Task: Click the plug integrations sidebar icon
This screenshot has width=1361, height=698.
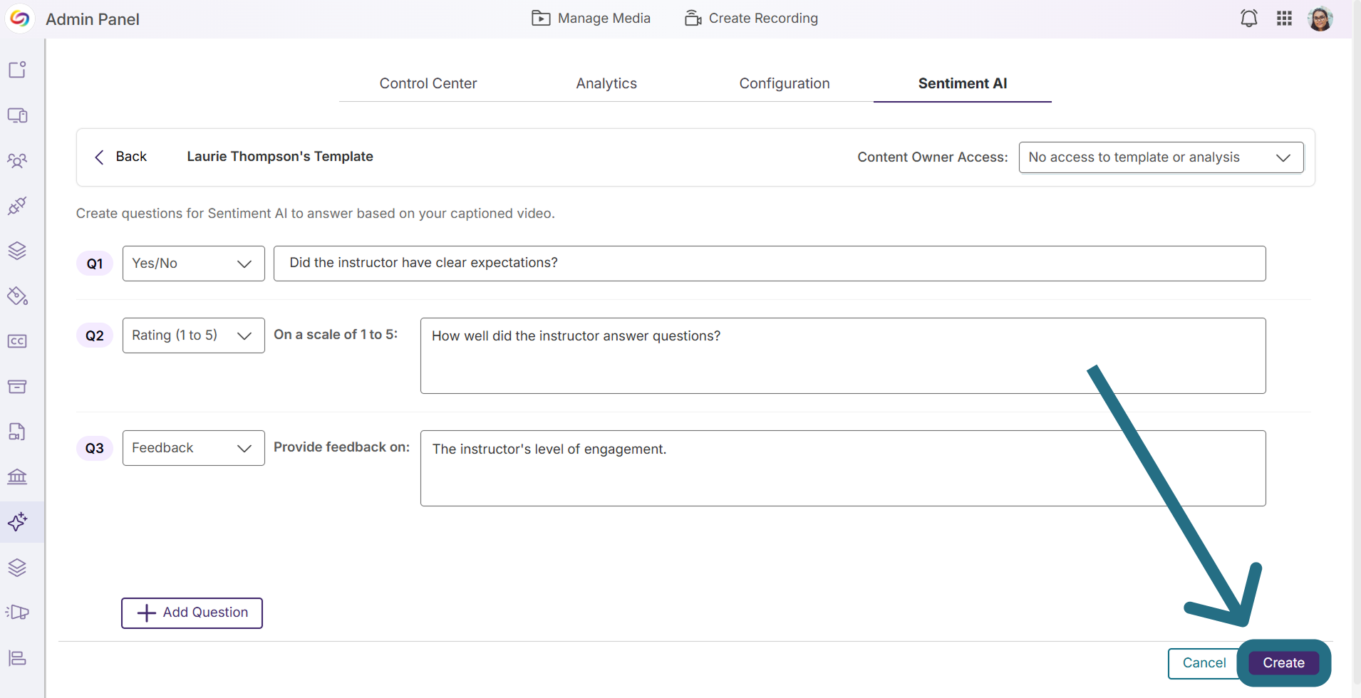Action: pyautogui.click(x=18, y=206)
